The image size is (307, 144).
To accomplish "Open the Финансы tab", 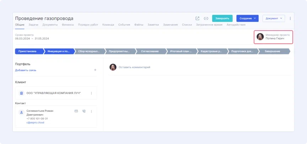I will 68,25.
